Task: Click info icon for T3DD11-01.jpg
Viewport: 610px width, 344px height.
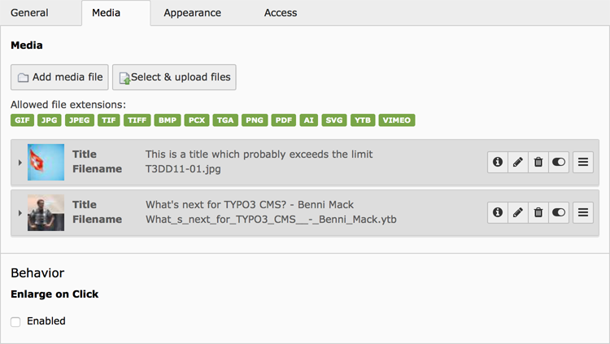Action: point(497,163)
